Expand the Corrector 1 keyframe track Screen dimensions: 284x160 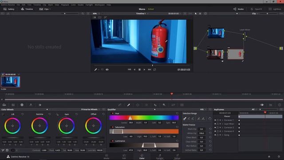222,120
